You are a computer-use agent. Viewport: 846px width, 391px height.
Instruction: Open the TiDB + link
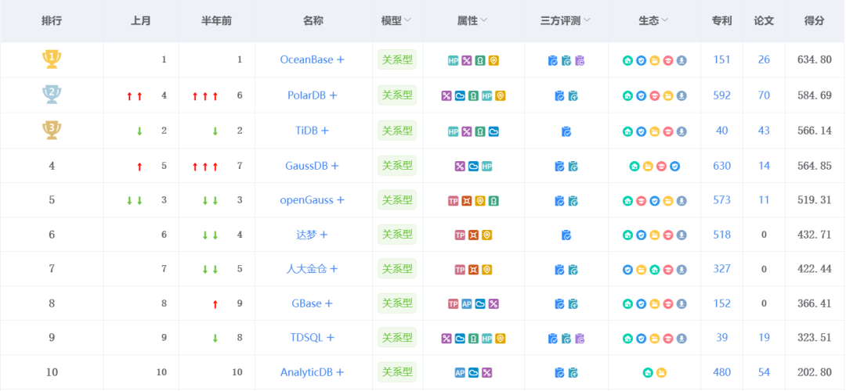(313, 131)
